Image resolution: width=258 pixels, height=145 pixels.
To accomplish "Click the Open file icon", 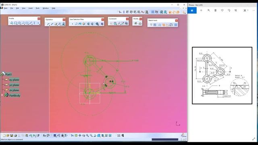I will tap(8, 136).
